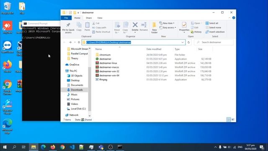This screenshot has width=268, height=151.
Task: Click the Copy ribbon icon
Action: pyautogui.click(x=79, y=26)
